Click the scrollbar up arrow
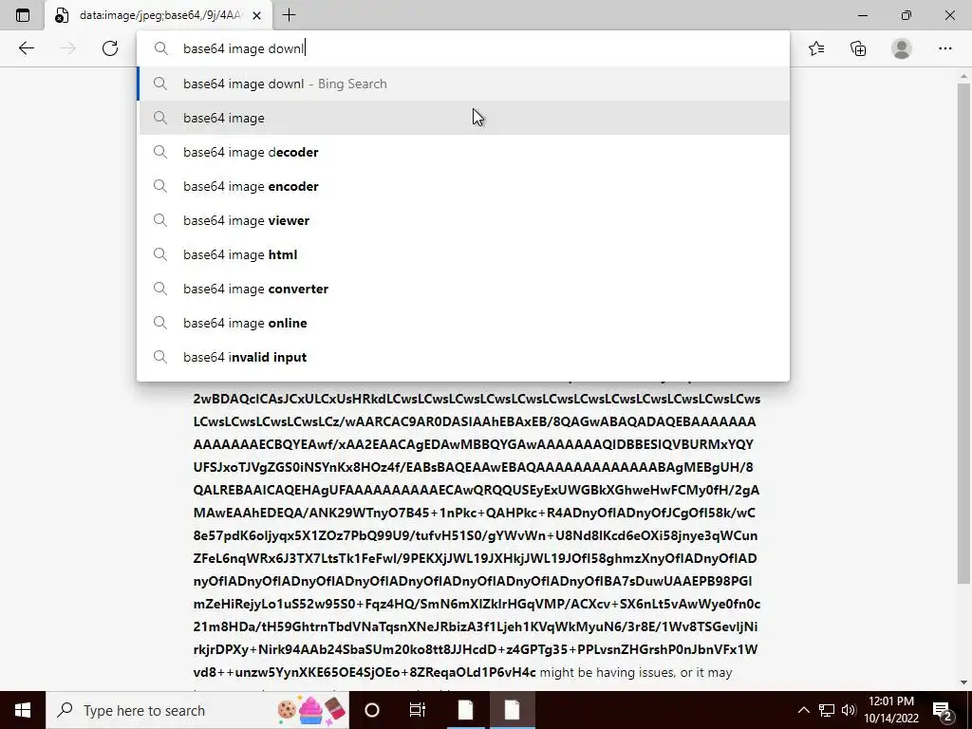This screenshot has width=972, height=729. [963, 76]
